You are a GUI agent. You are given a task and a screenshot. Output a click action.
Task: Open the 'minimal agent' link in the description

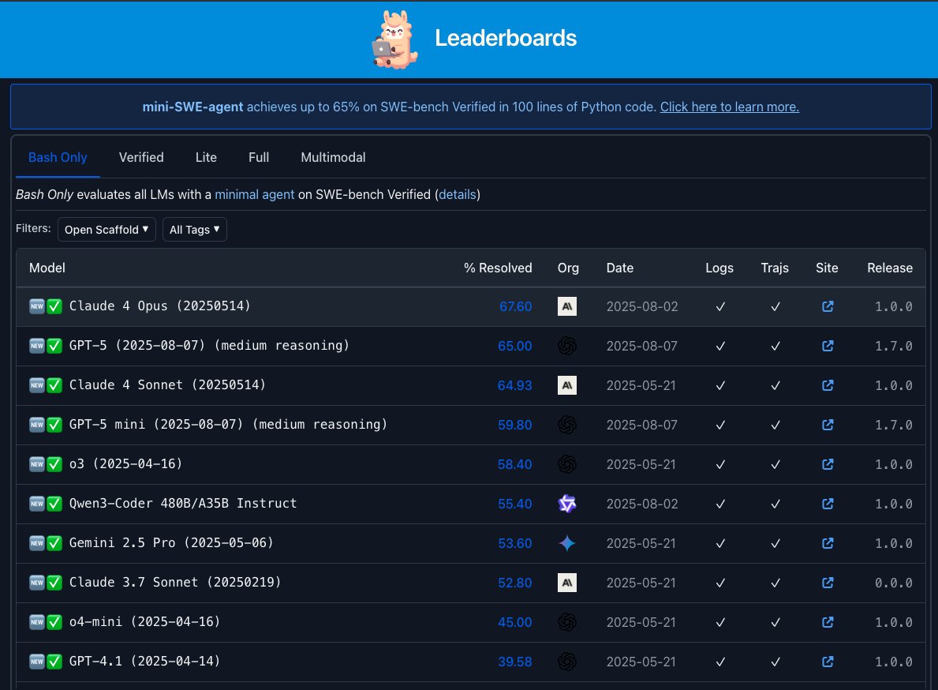tap(255, 194)
